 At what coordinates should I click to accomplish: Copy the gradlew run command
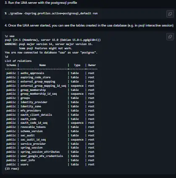tap(170, 14)
